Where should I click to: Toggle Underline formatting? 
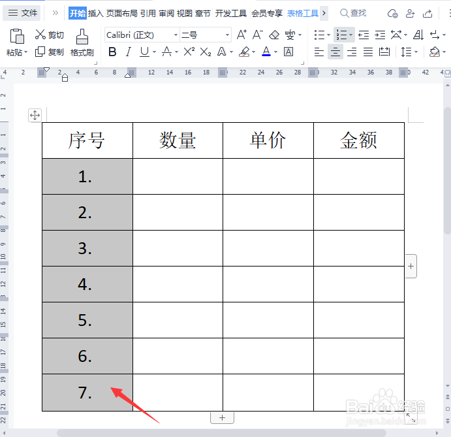pyautogui.click(x=144, y=52)
